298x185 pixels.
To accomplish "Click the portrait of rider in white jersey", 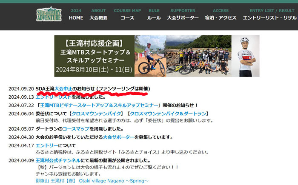I will (246, 56).
